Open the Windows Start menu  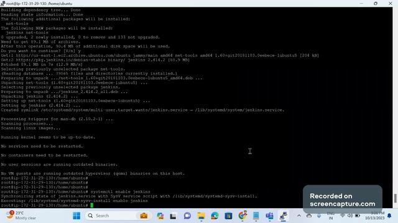(x=76, y=216)
